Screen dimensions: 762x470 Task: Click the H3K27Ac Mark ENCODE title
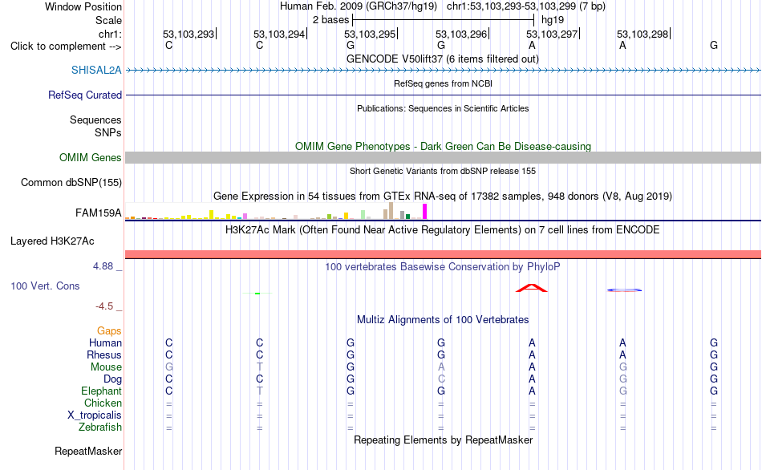[443, 230]
